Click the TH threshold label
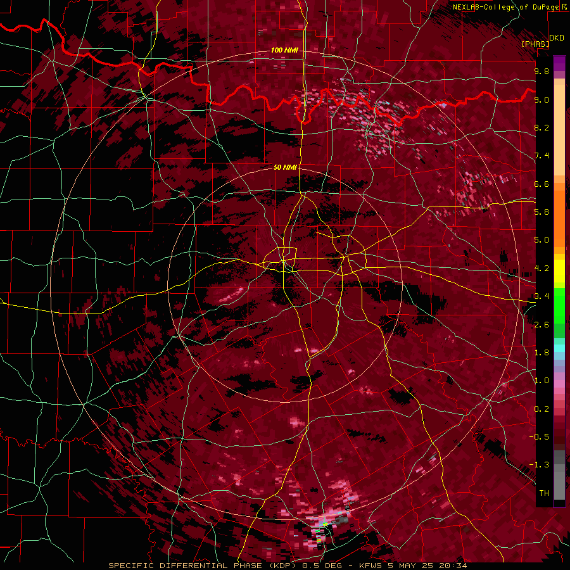Image resolution: width=570 pixels, height=570 pixels. click(x=544, y=493)
